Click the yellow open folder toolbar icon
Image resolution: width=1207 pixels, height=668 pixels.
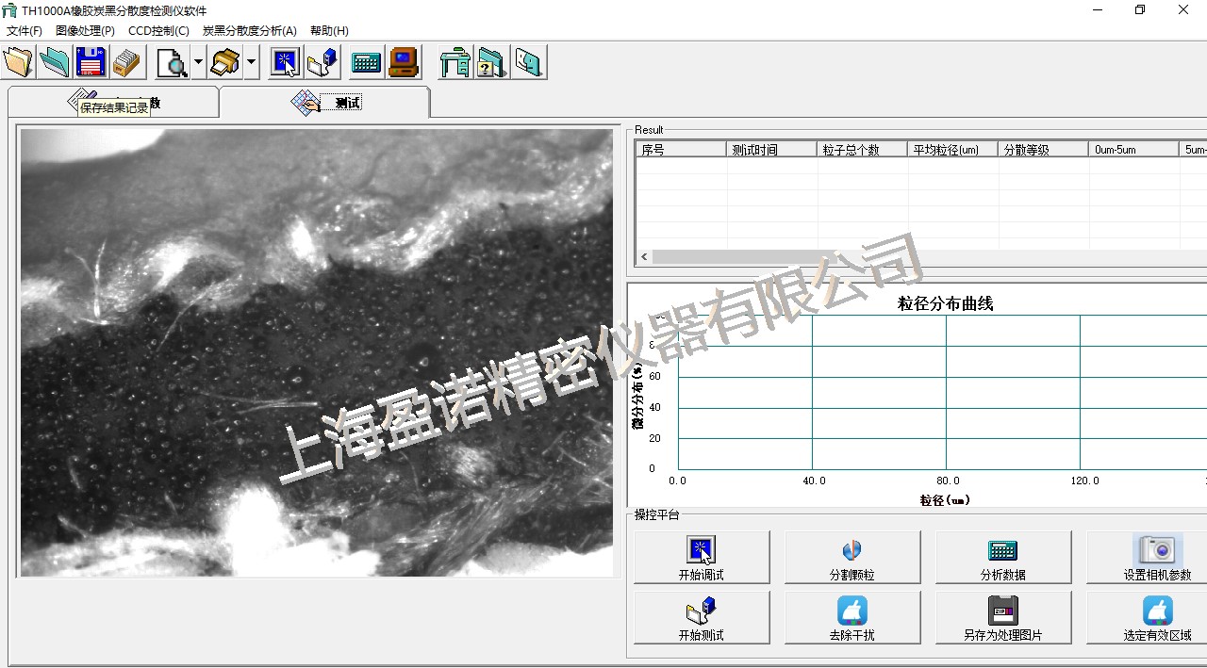pos(18,62)
